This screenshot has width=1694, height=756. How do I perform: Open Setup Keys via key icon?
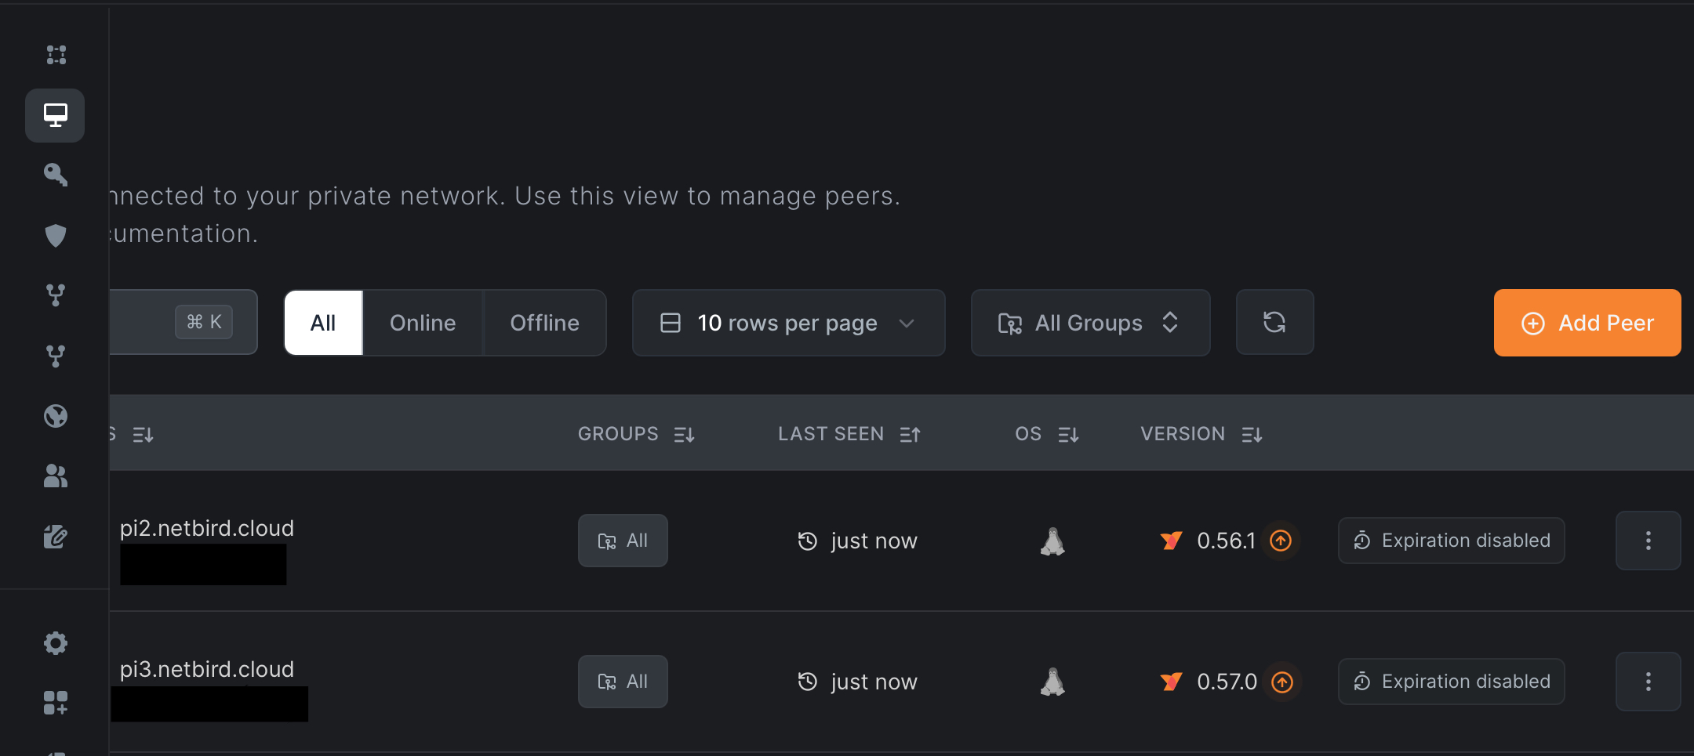[x=55, y=174]
